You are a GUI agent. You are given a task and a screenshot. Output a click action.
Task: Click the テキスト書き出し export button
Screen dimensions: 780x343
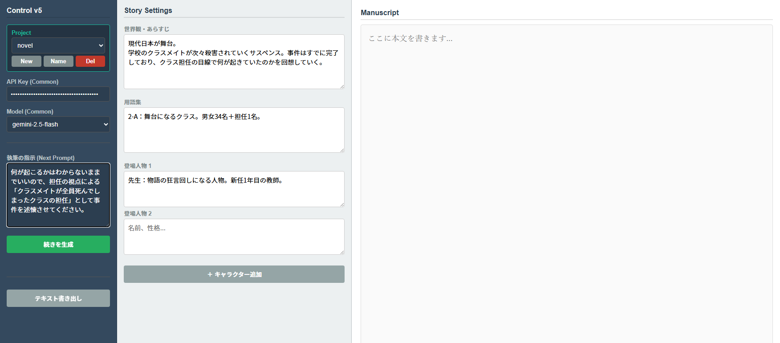tap(58, 298)
